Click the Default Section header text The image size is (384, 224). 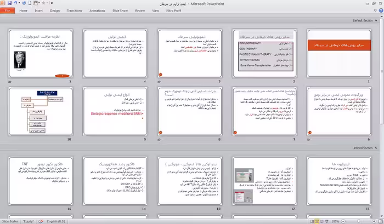coord(363,20)
